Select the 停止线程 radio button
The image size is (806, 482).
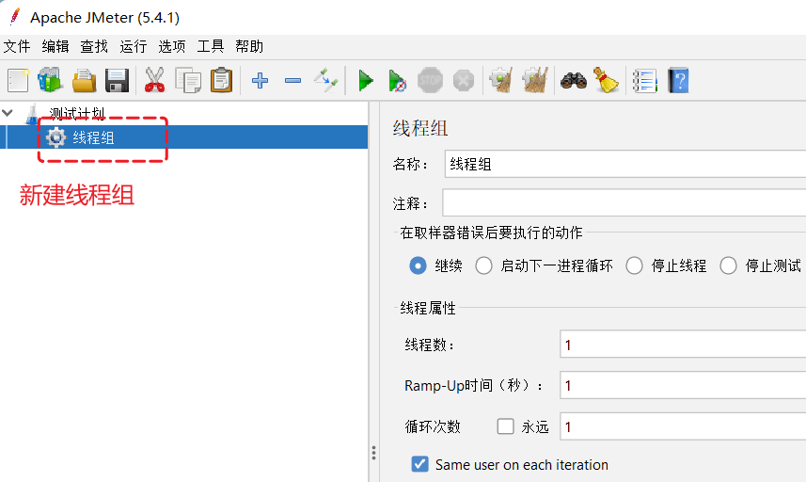pyautogui.click(x=634, y=266)
